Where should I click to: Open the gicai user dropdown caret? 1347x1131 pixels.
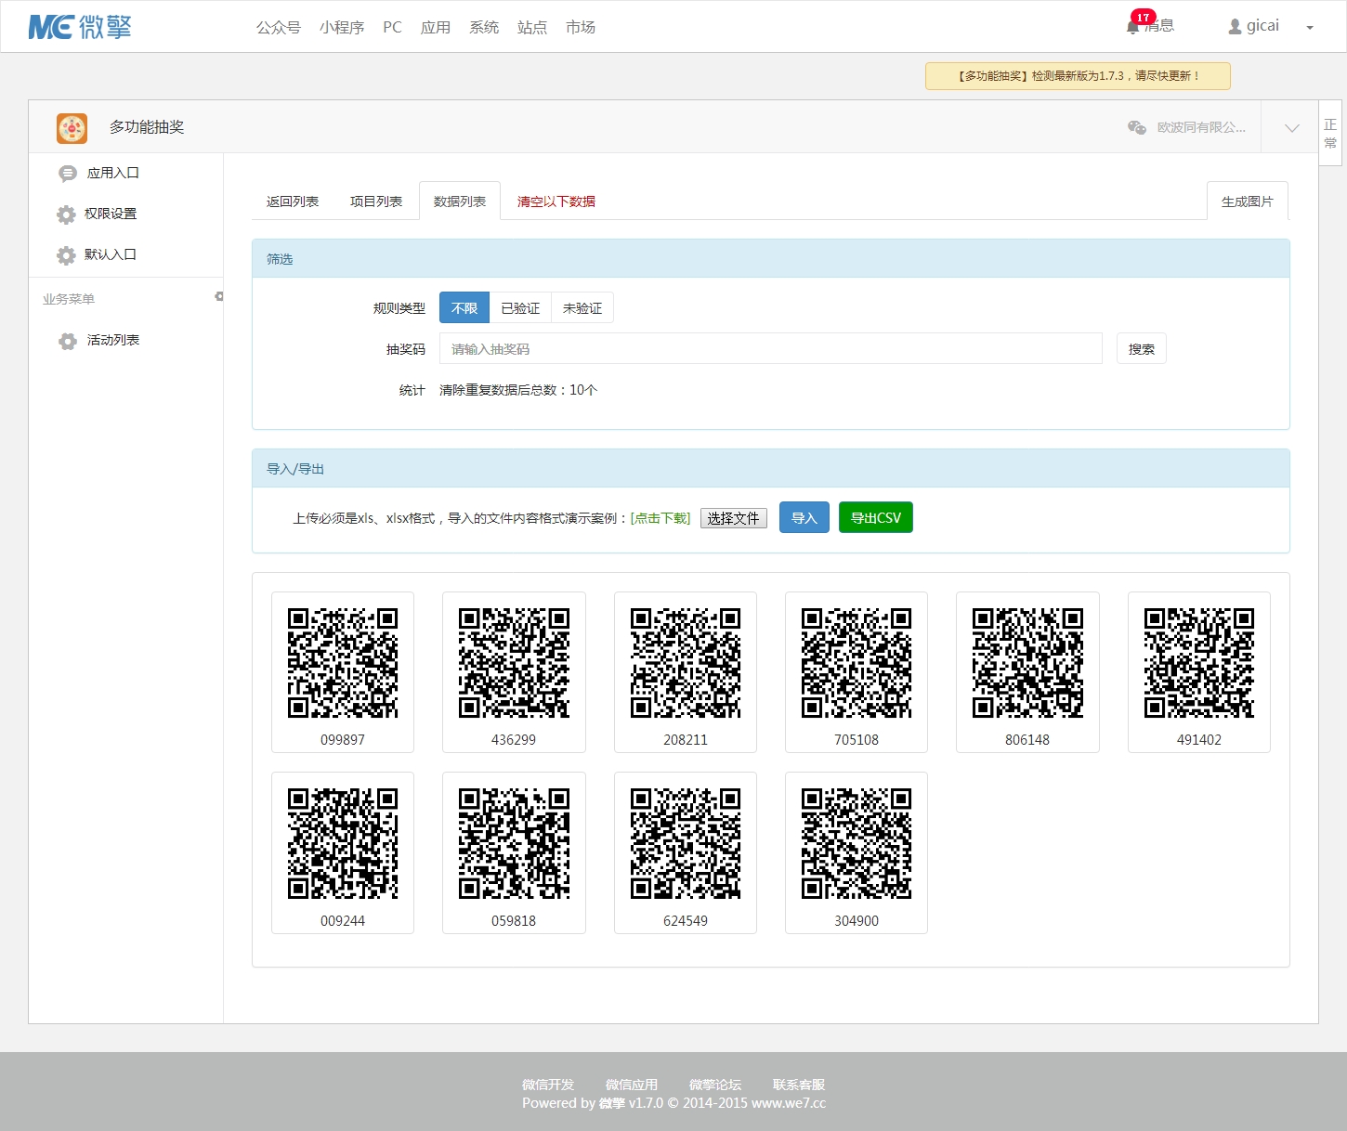[1310, 28]
